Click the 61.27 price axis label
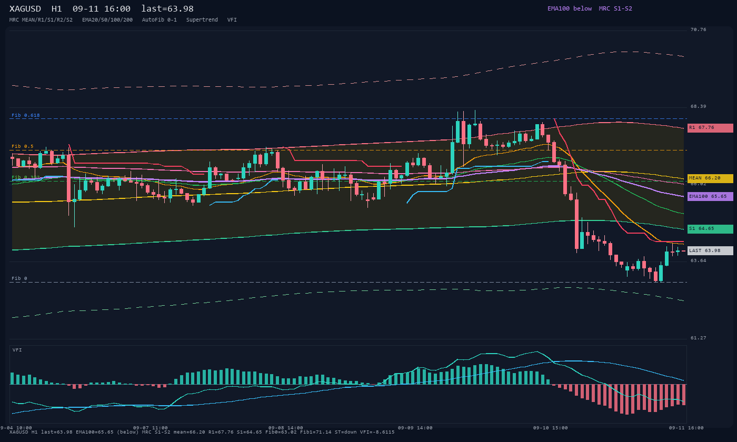 coord(699,338)
